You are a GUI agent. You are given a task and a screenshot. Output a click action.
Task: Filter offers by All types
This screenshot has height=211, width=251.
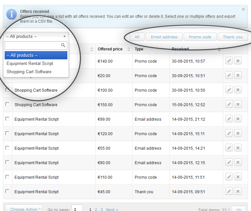pos(137,37)
